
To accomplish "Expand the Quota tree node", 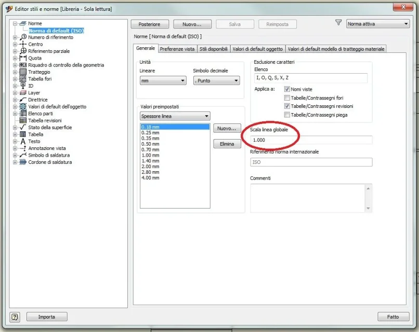I will tap(15, 58).
